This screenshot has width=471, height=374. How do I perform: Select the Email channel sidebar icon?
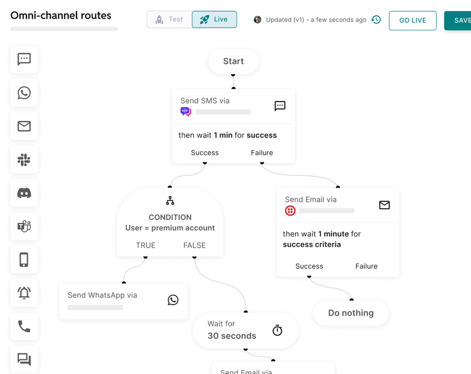(24, 126)
